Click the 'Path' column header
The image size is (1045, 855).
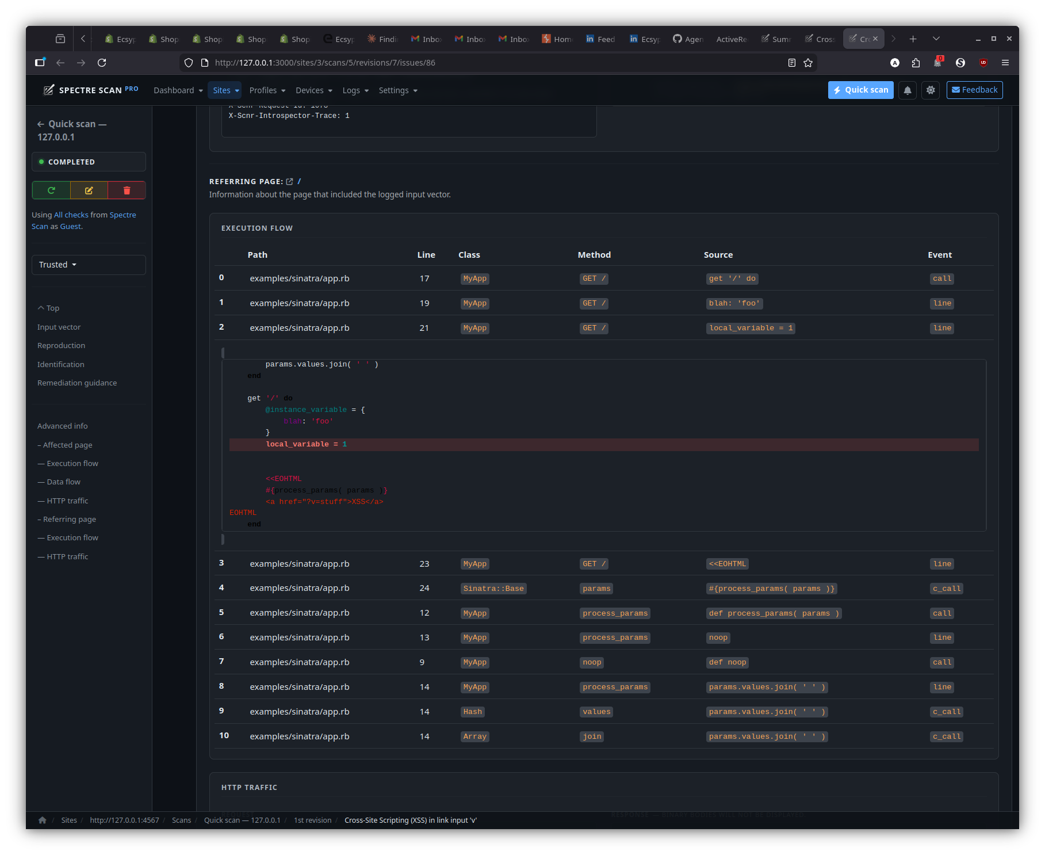pyautogui.click(x=258, y=255)
